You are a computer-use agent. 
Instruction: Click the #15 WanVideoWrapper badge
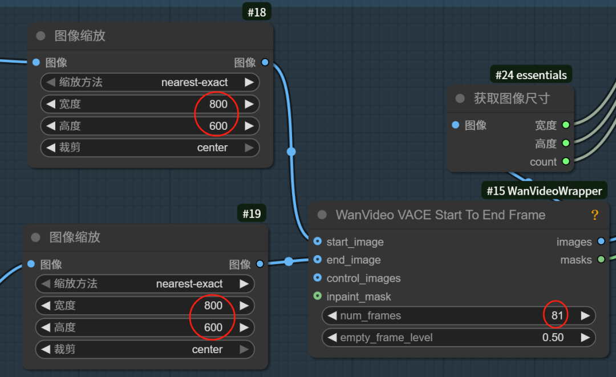[544, 191]
